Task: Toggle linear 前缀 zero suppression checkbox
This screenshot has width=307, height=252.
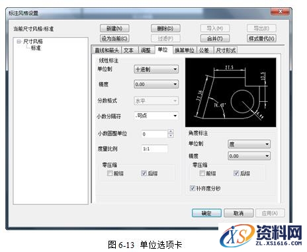Action: point(110,173)
